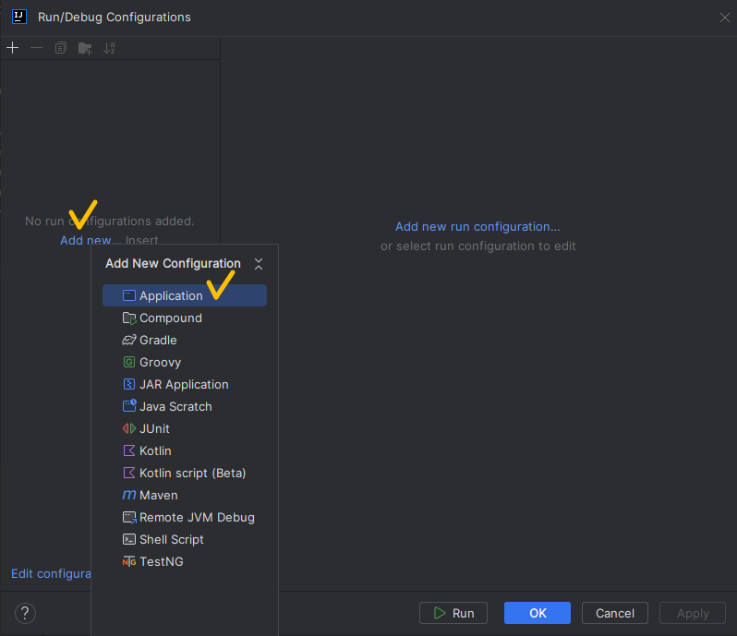Click the TestNG icon
737x636 pixels.
pos(129,562)
